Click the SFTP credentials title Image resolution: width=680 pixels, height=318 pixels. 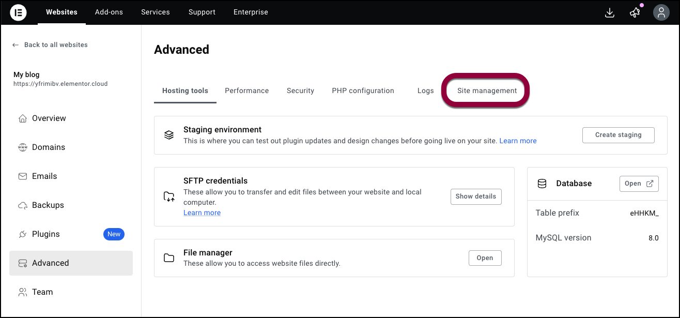[215, 181]
